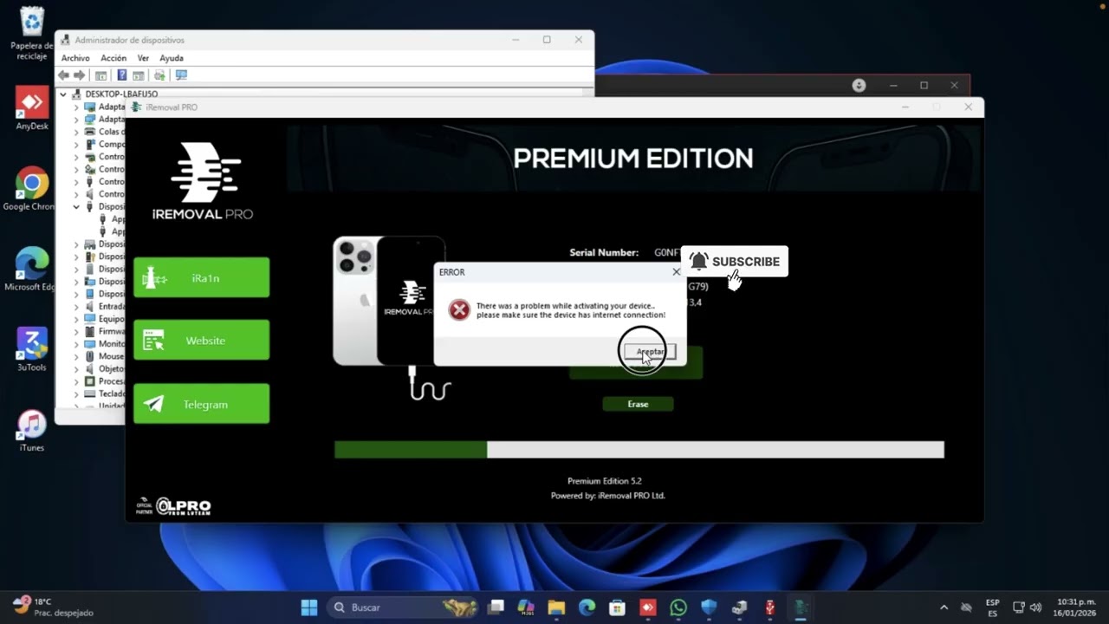This screenshot has width=1109, height=624.
Task: Expand the 'Colas de' device category
Action: coord(76,132)
